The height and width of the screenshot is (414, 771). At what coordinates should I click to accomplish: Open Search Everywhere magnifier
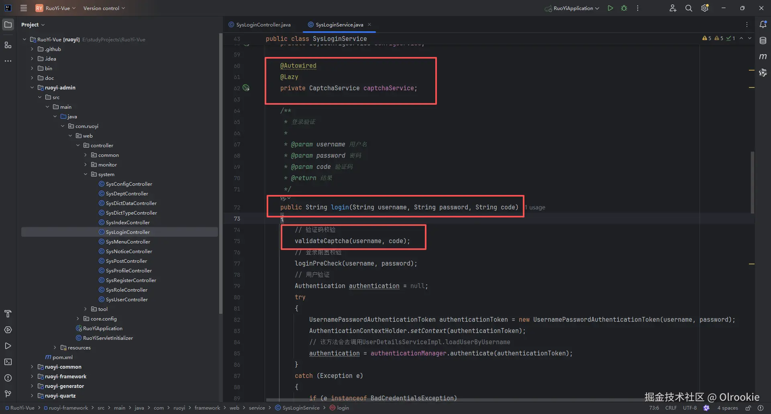point(689,8)
